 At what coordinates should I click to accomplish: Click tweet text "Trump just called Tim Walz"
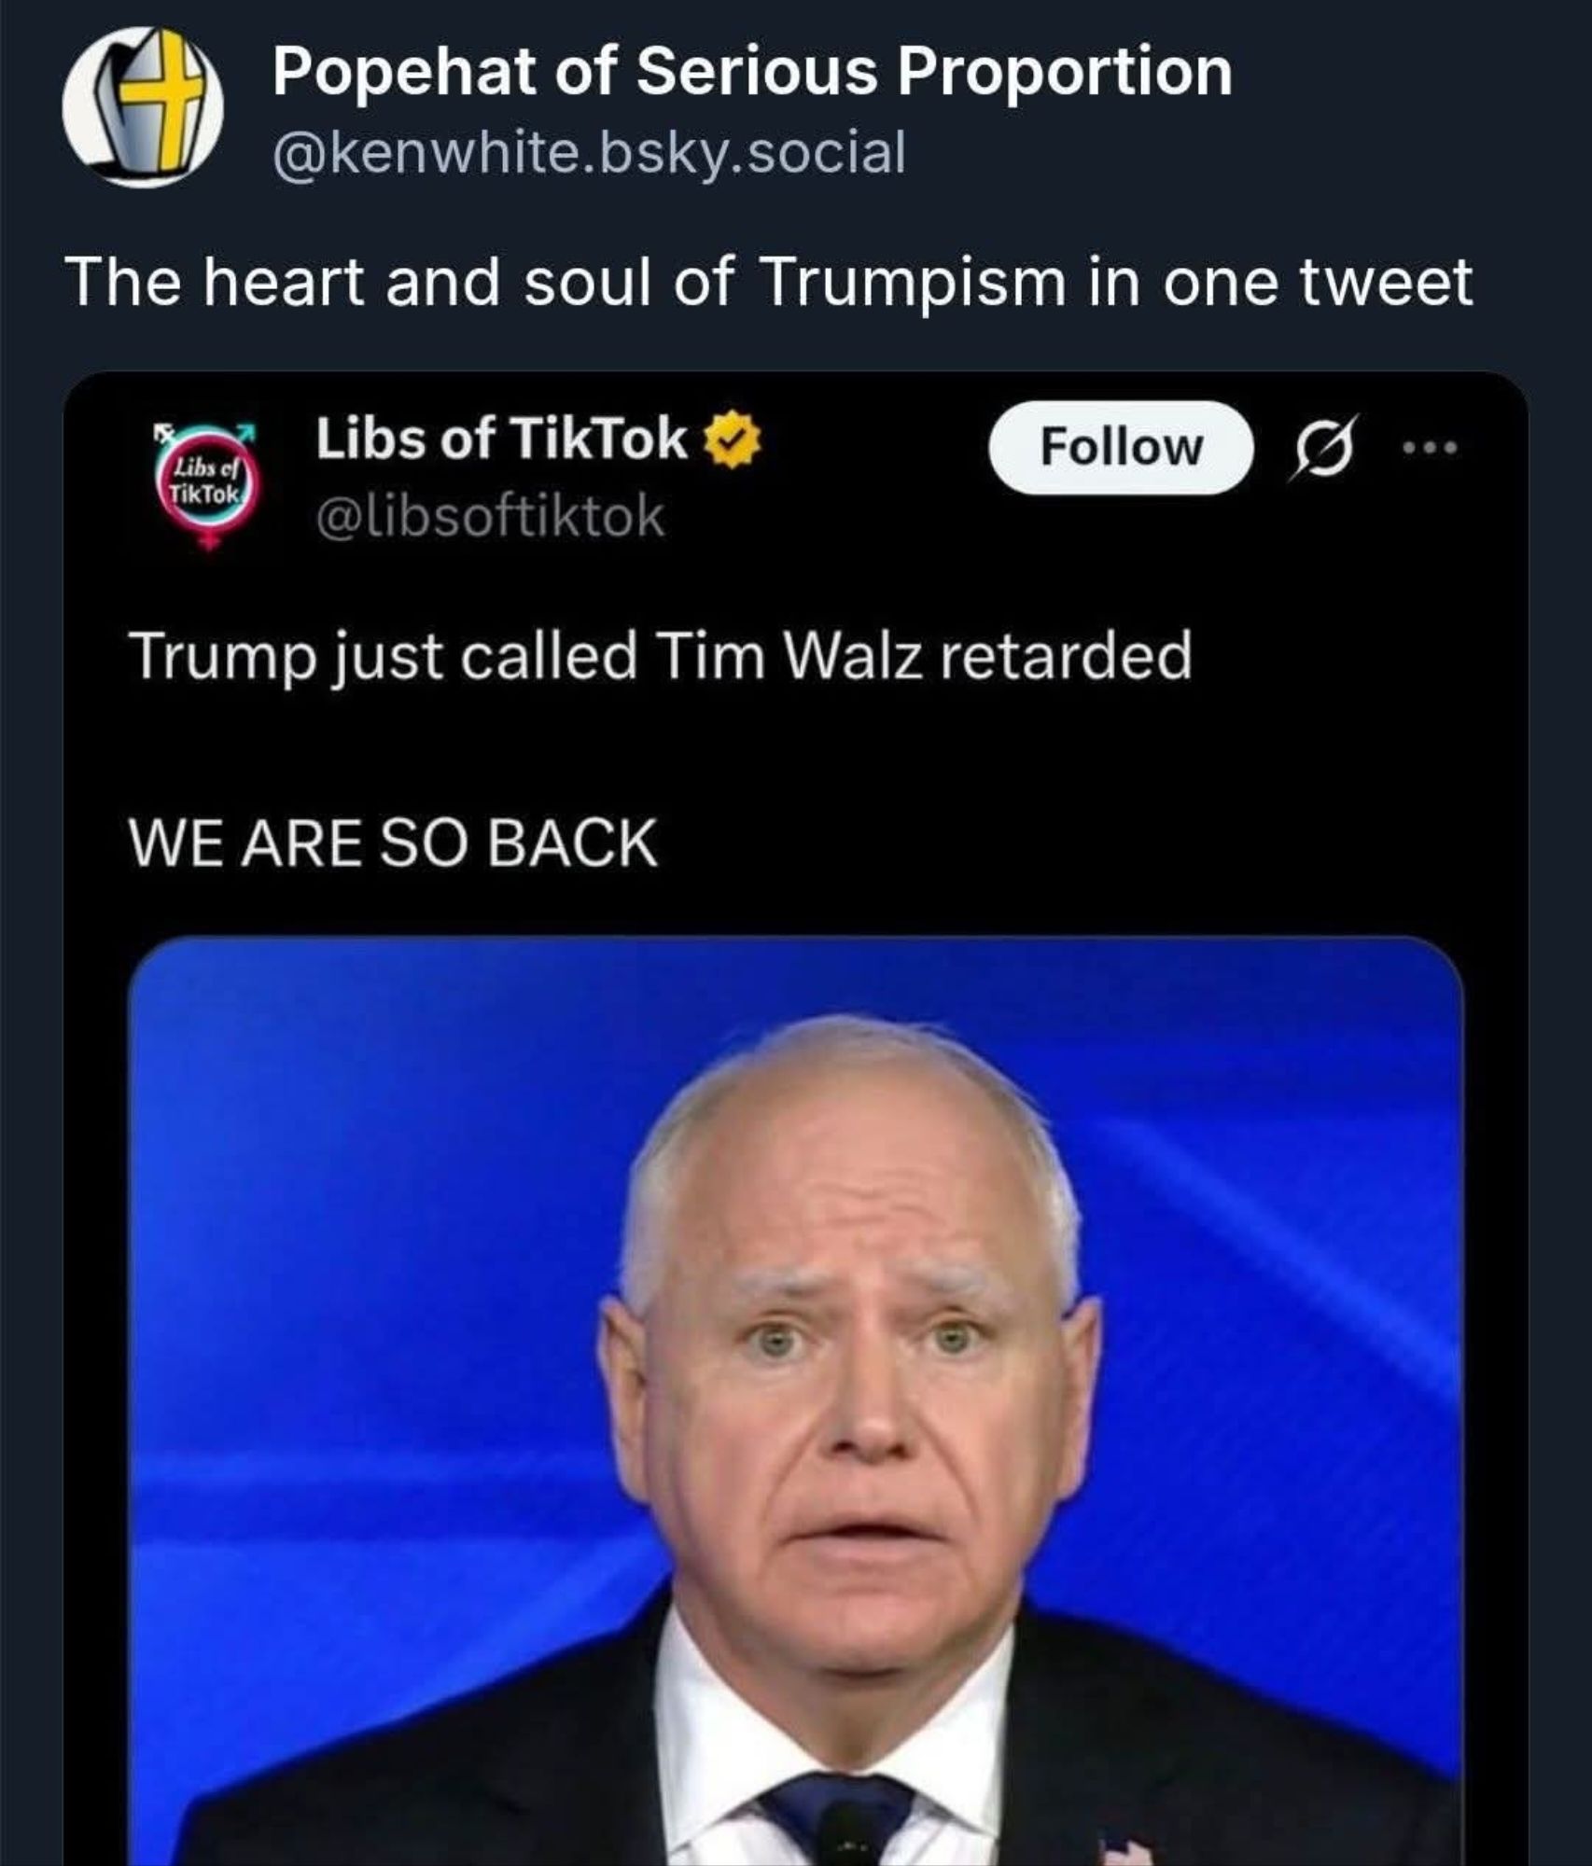point(527,657)
